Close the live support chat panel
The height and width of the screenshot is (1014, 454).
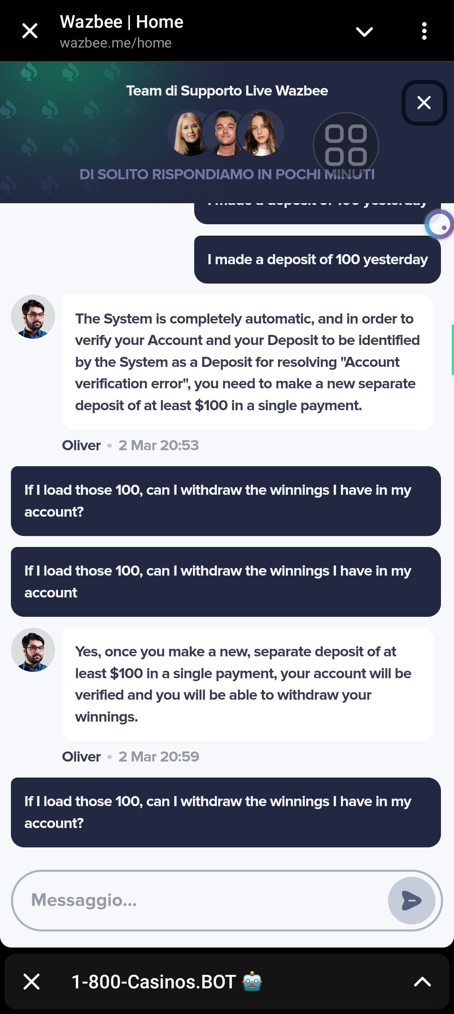424,103
